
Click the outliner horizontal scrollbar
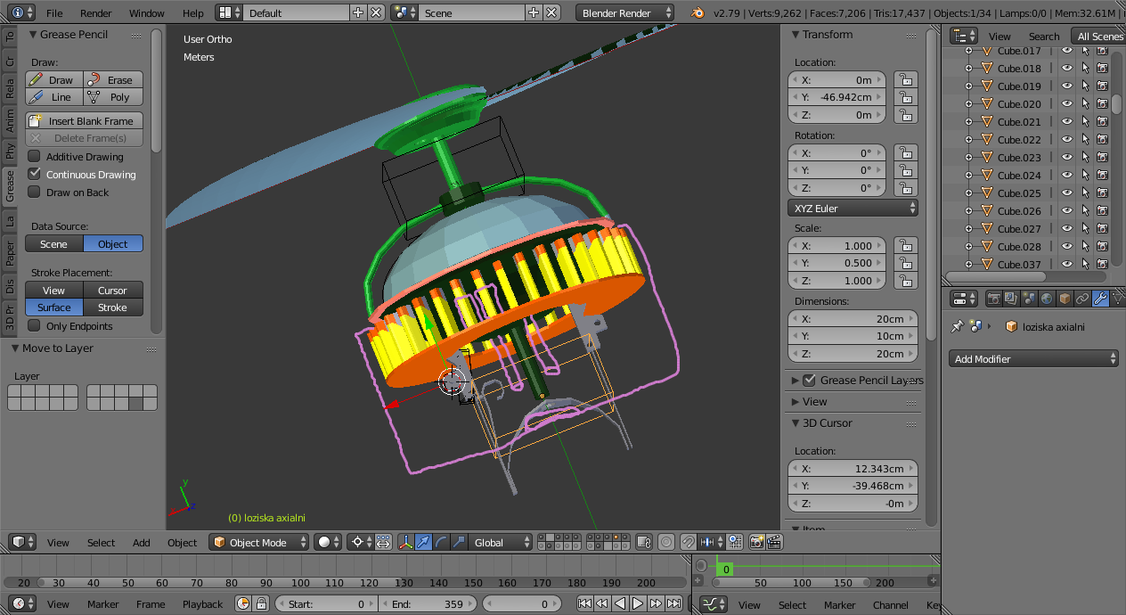click(x=996, y=277)
